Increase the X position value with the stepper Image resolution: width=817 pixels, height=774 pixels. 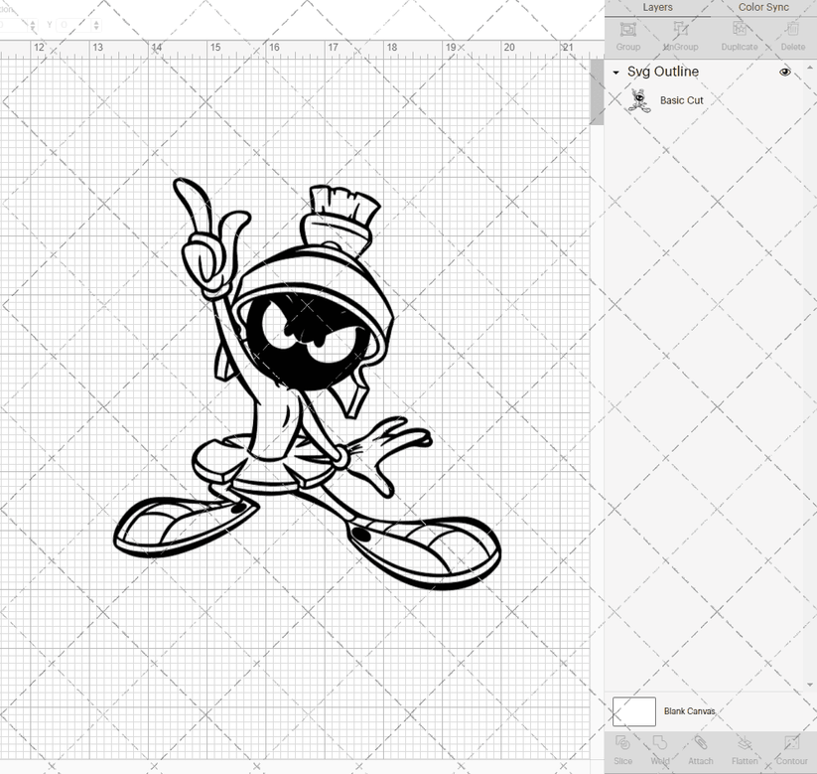click(x=33, y=22)
